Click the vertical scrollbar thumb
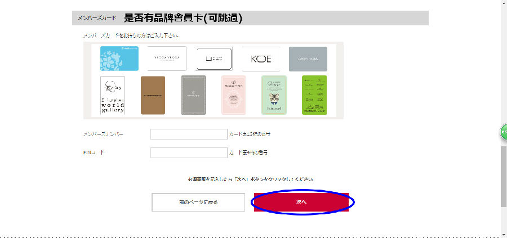The height and width of the screenshot is (238, 507). point(504,176)
